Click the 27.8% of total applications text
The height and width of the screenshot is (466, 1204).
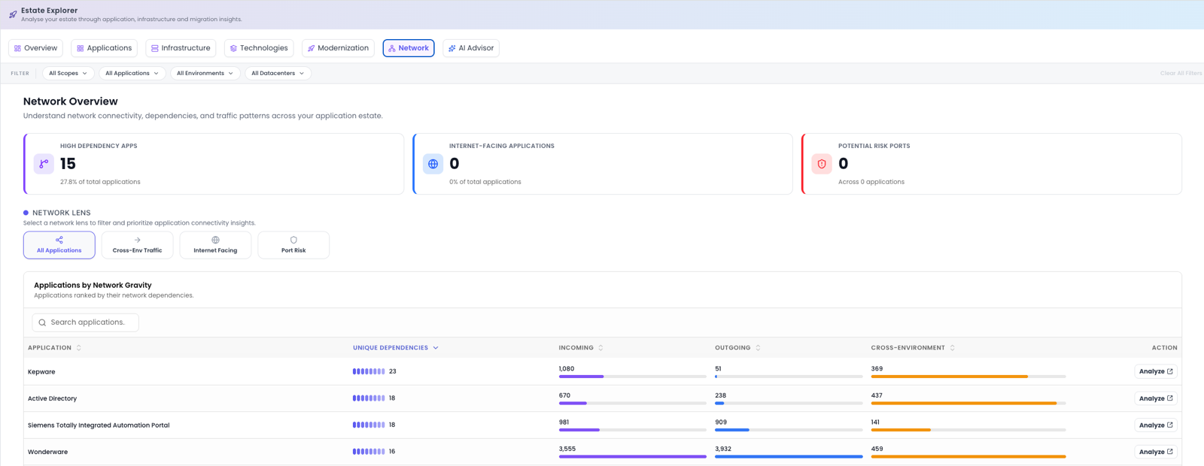coord(100,182)
